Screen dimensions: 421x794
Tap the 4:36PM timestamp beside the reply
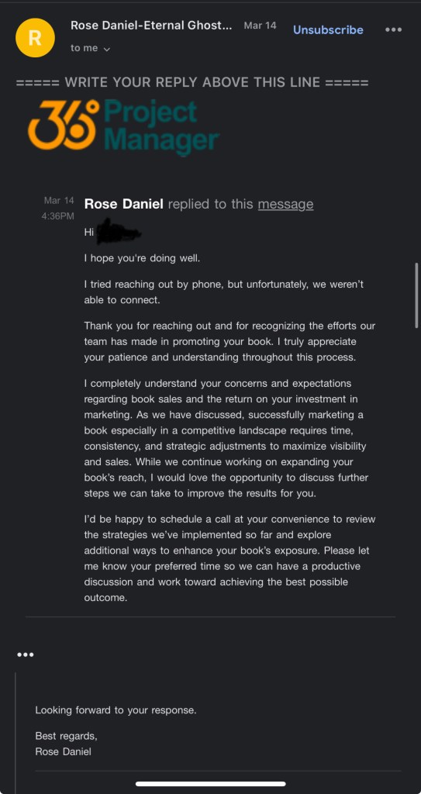coord(57,216)
